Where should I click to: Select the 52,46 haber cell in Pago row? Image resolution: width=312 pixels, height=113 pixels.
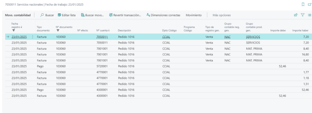pos(306,90)
